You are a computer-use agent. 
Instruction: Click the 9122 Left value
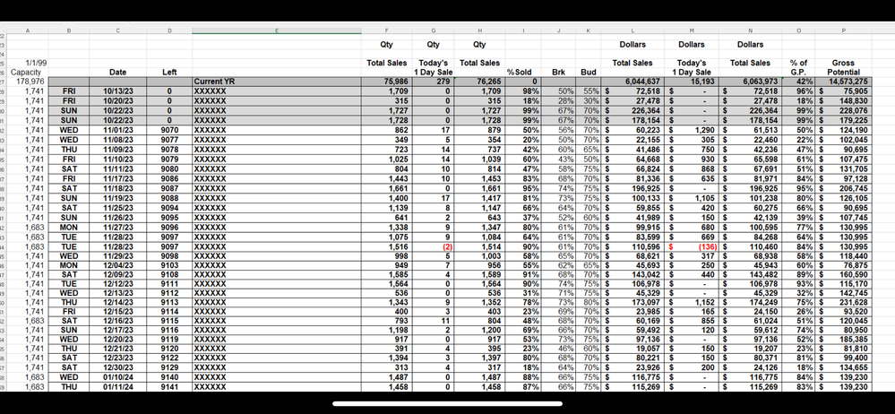[169, 358]
